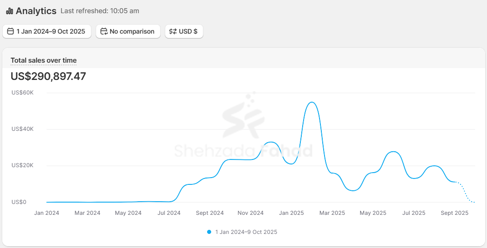Click the highest sales peak on the chart line
The height and width of the screenshot is (248, 487).
312,102
